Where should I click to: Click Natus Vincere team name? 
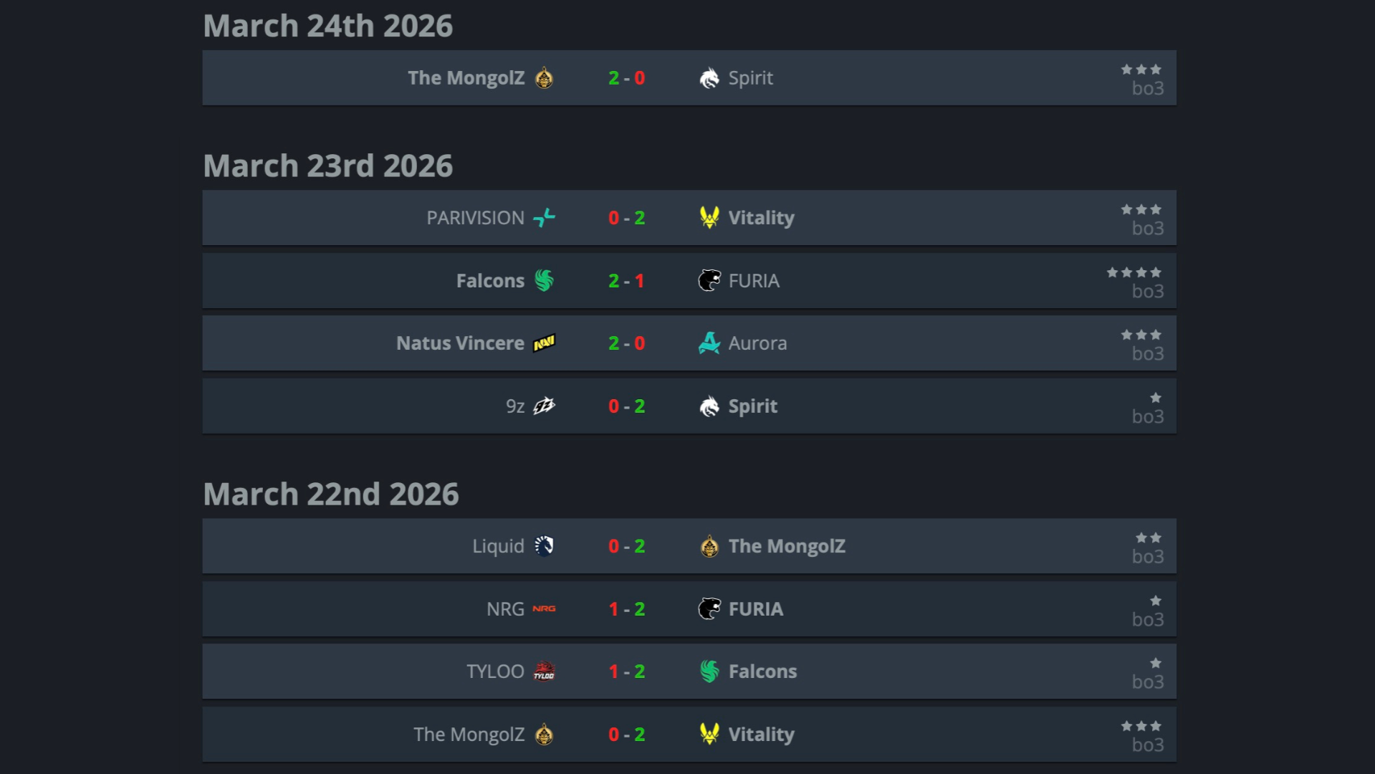pyautogui.click(x=460, y=343)
